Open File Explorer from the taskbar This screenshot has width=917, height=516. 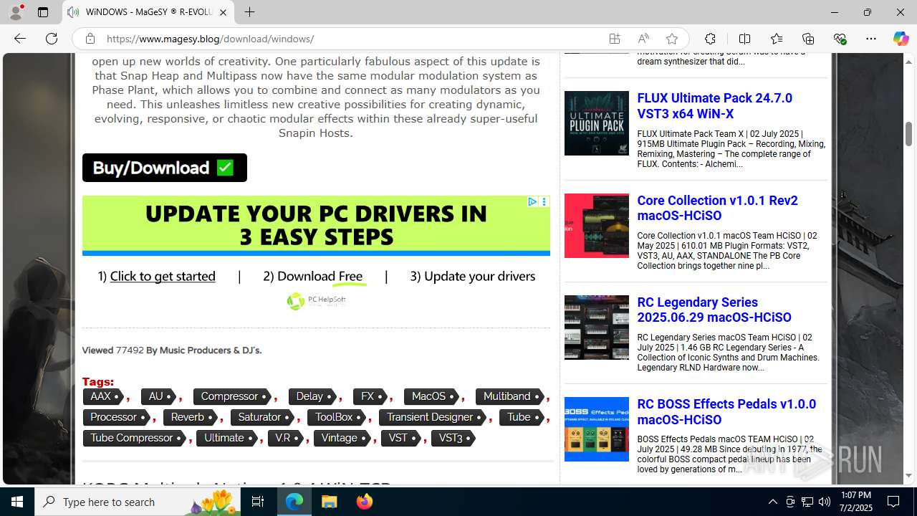pos(330,502)
